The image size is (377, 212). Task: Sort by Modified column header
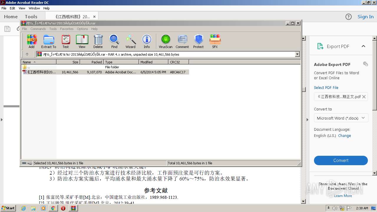(x=153, y=62)
